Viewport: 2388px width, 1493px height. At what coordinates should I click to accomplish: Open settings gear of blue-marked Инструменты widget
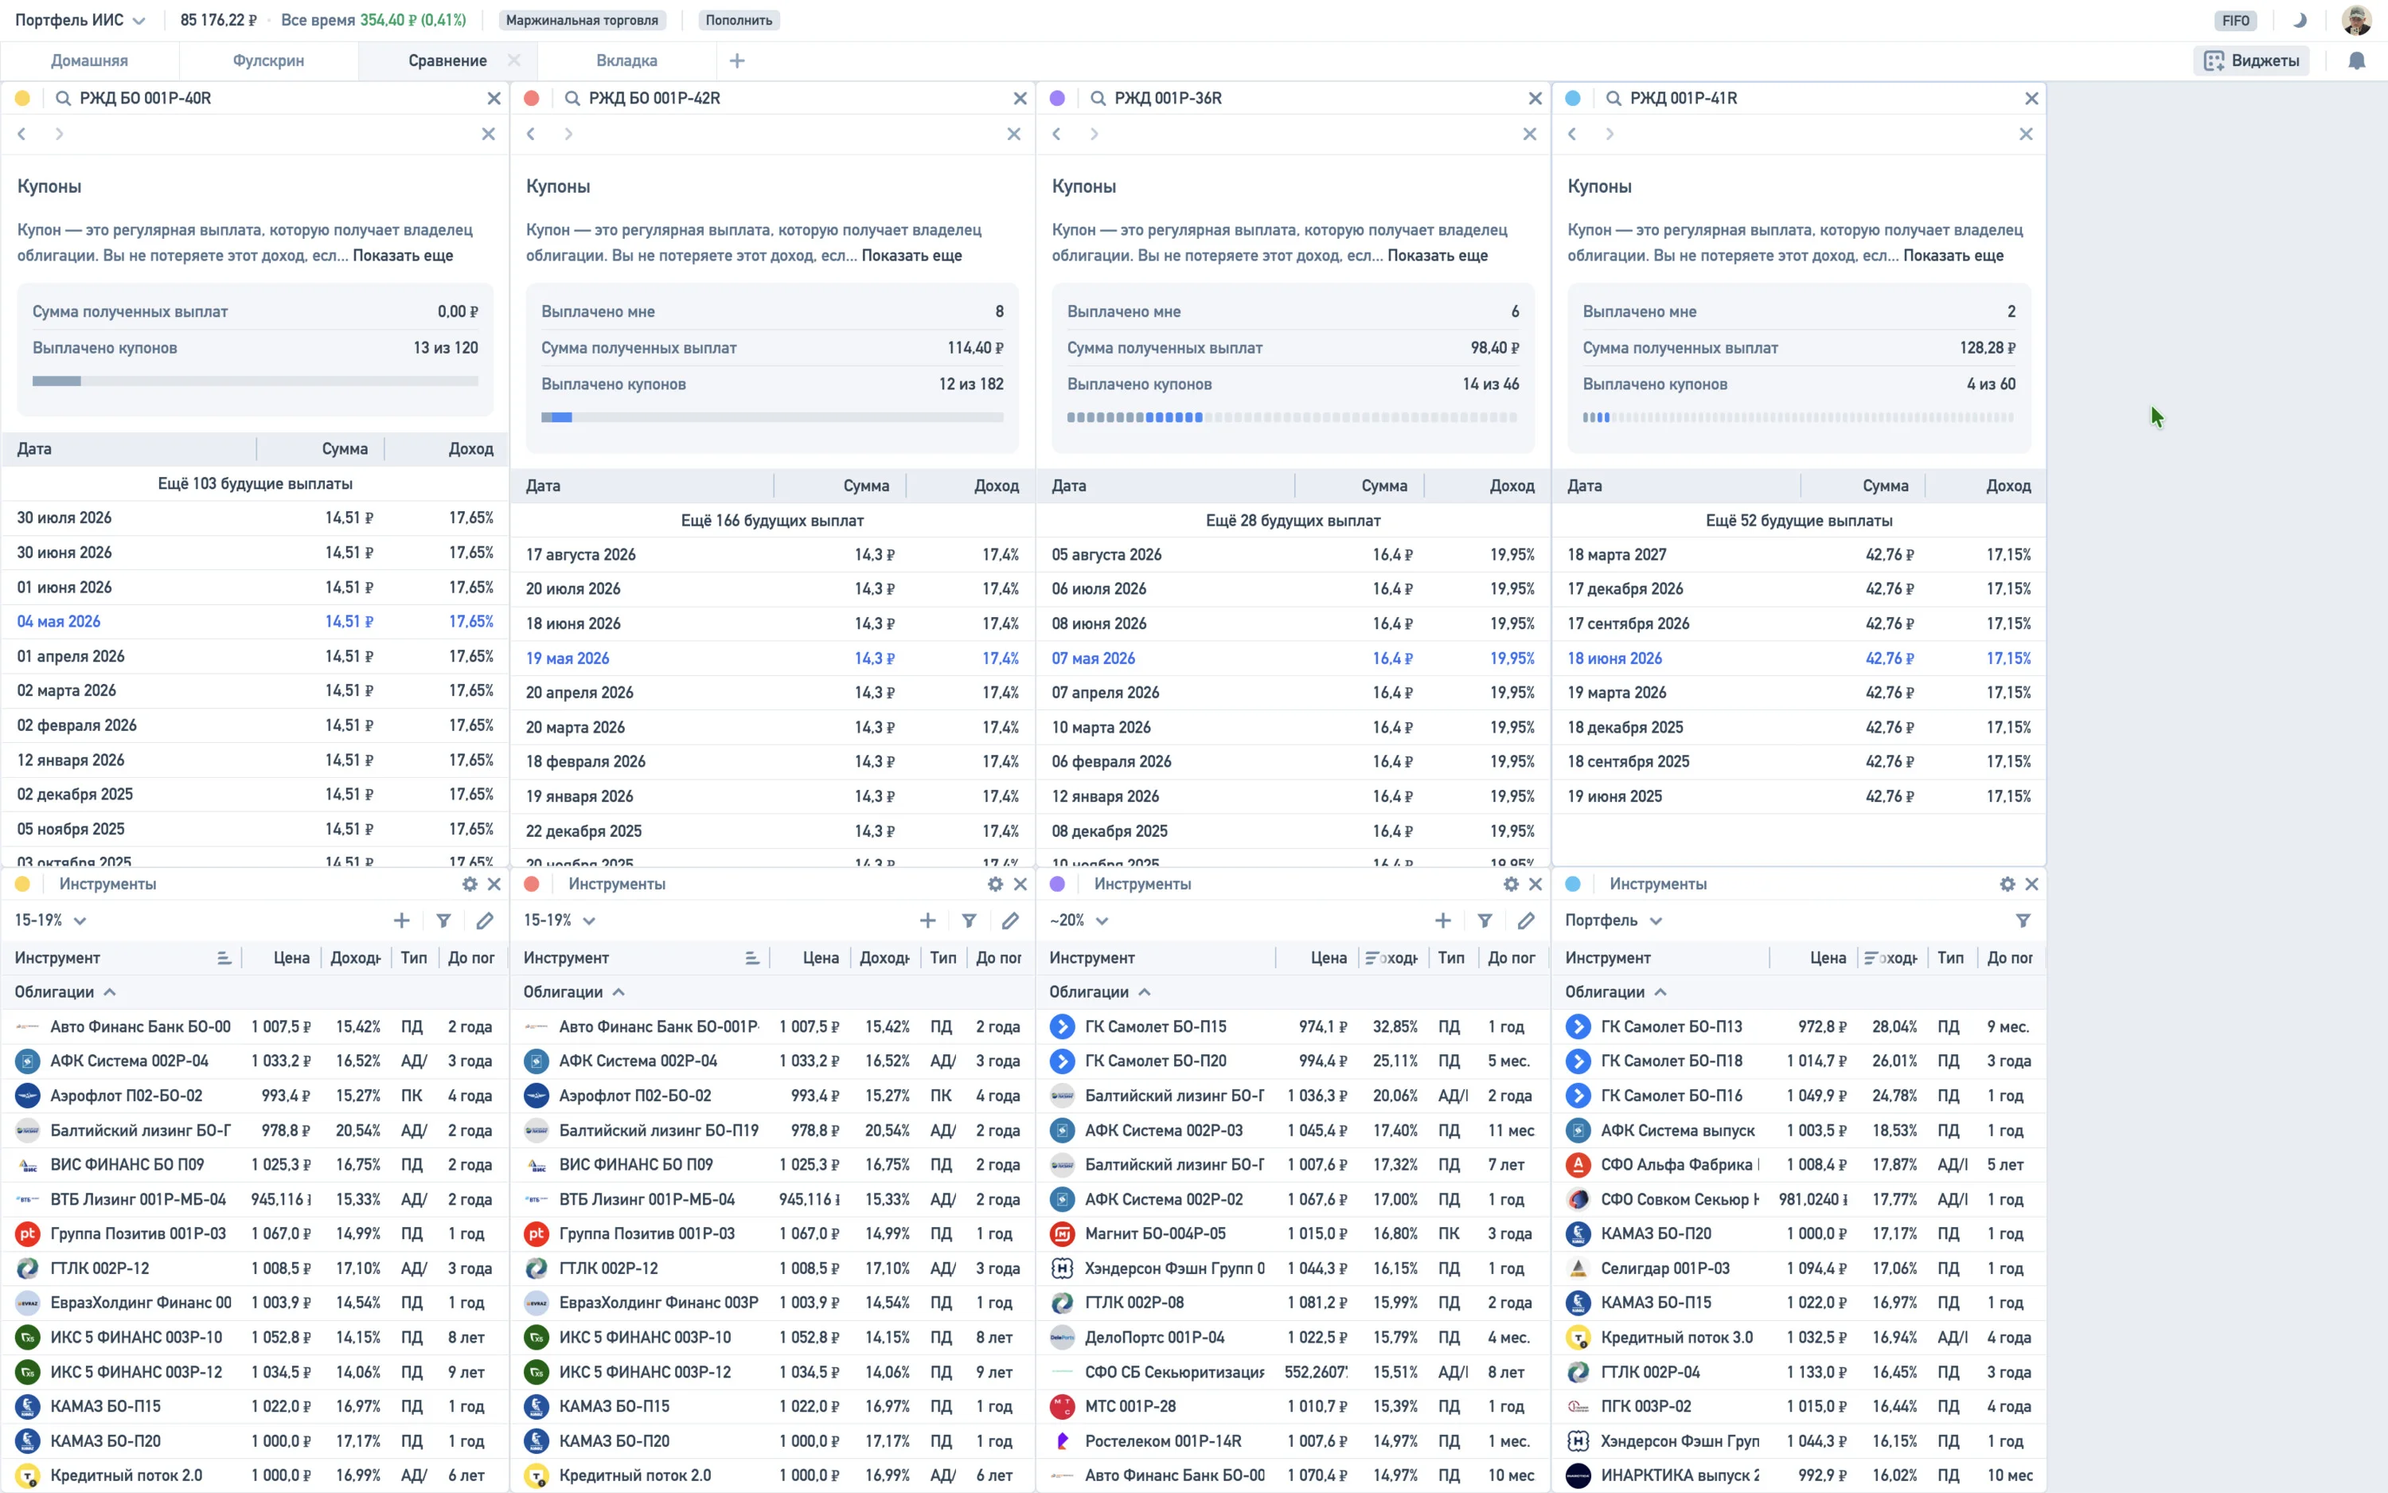2007,884
